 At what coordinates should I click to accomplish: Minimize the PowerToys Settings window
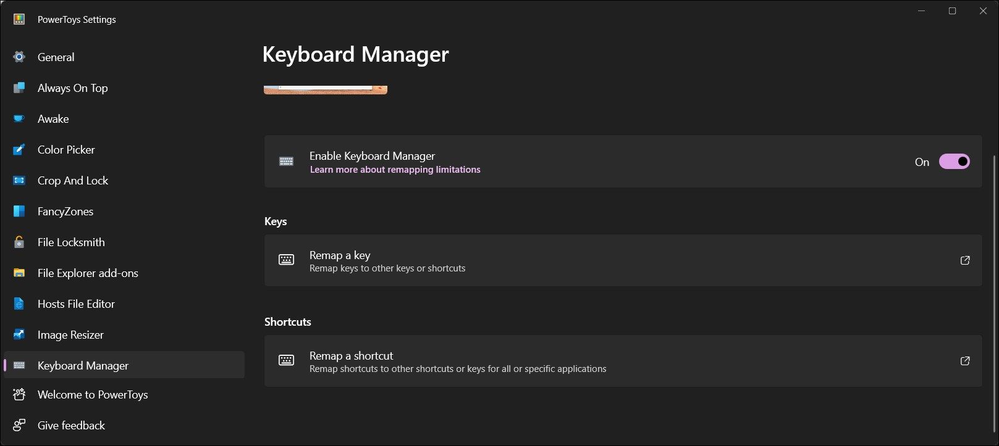click(922, 11)
